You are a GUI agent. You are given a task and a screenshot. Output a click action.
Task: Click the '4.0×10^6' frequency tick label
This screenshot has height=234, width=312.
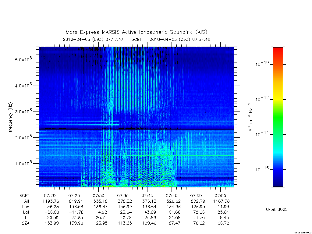pos(23,85)
